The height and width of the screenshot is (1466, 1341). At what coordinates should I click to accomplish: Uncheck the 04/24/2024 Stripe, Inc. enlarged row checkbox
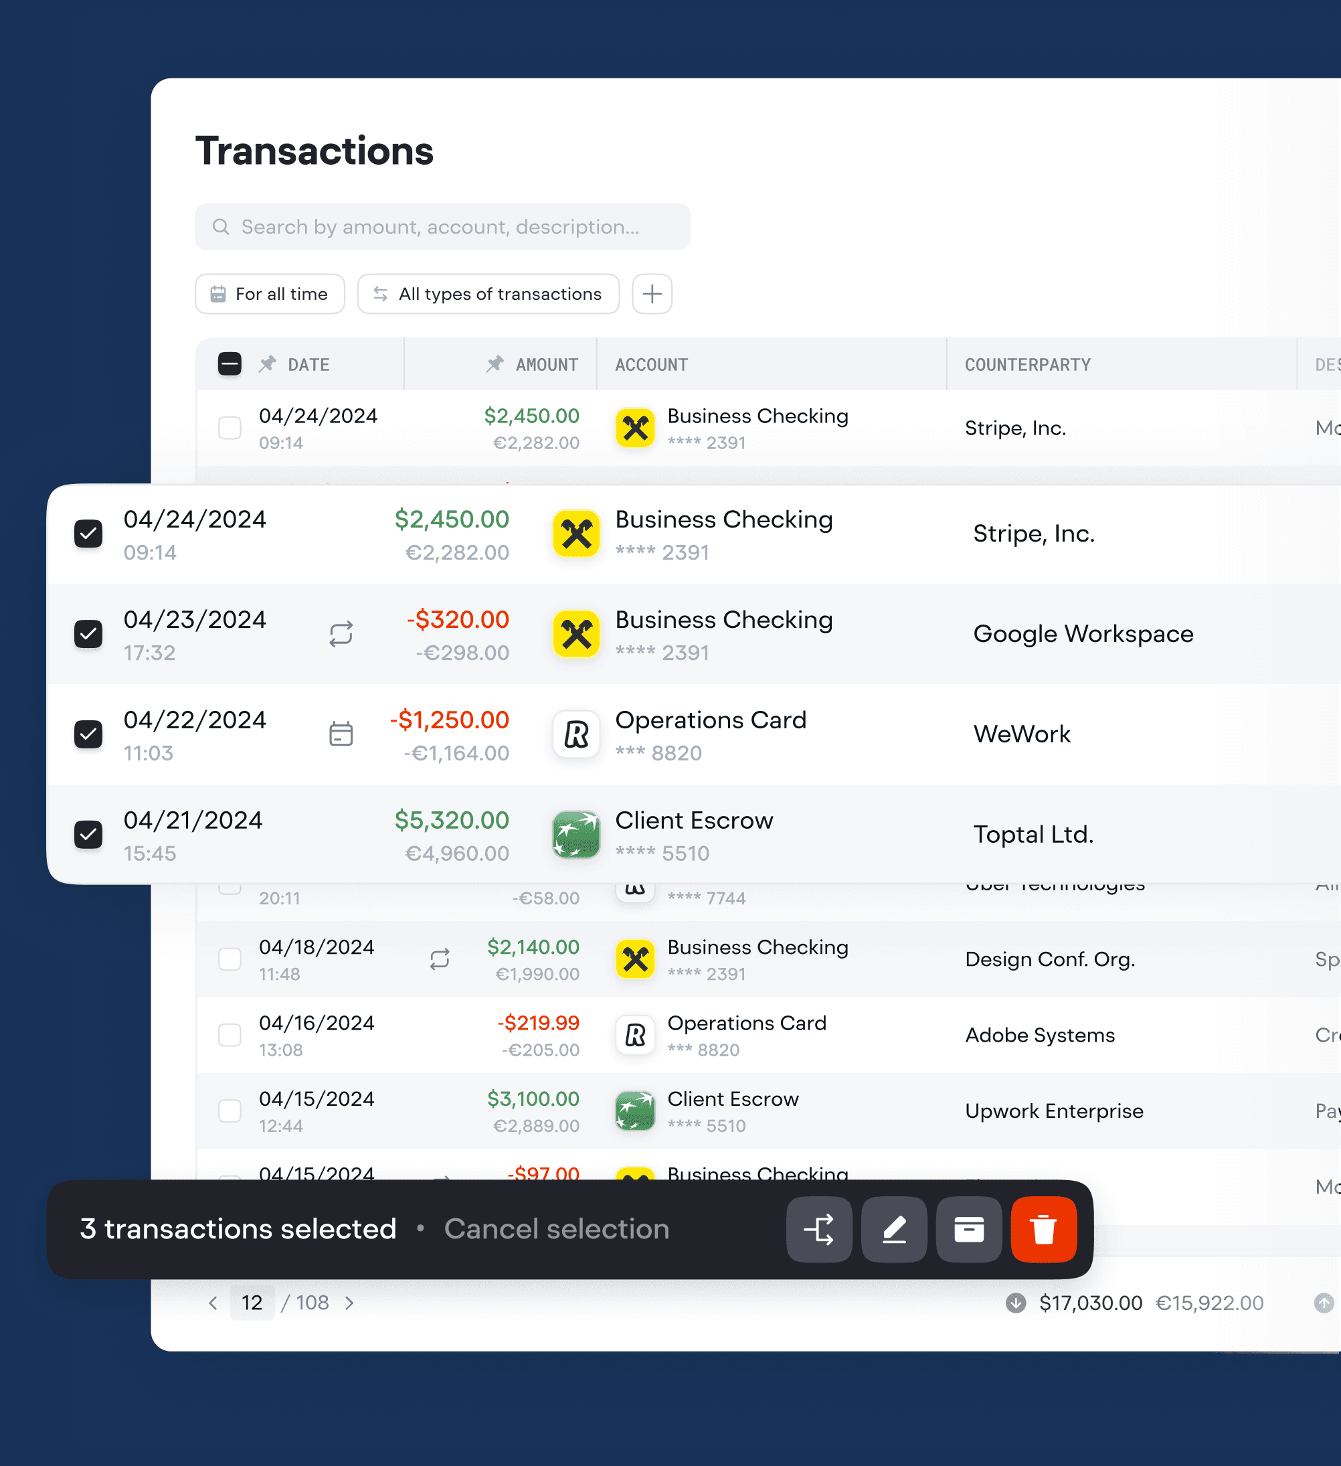coord(89,534)
